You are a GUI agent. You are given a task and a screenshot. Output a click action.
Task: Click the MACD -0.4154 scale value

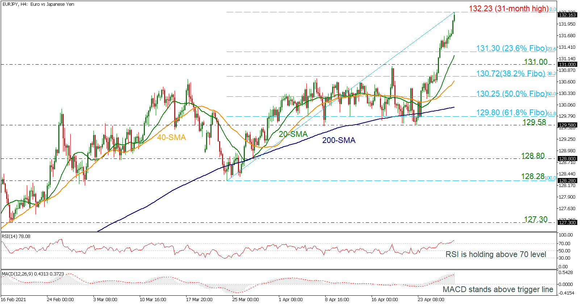[566, 293]
